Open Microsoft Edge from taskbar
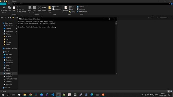This screenshot has width=173, height=97. click(x=92, y=95)
